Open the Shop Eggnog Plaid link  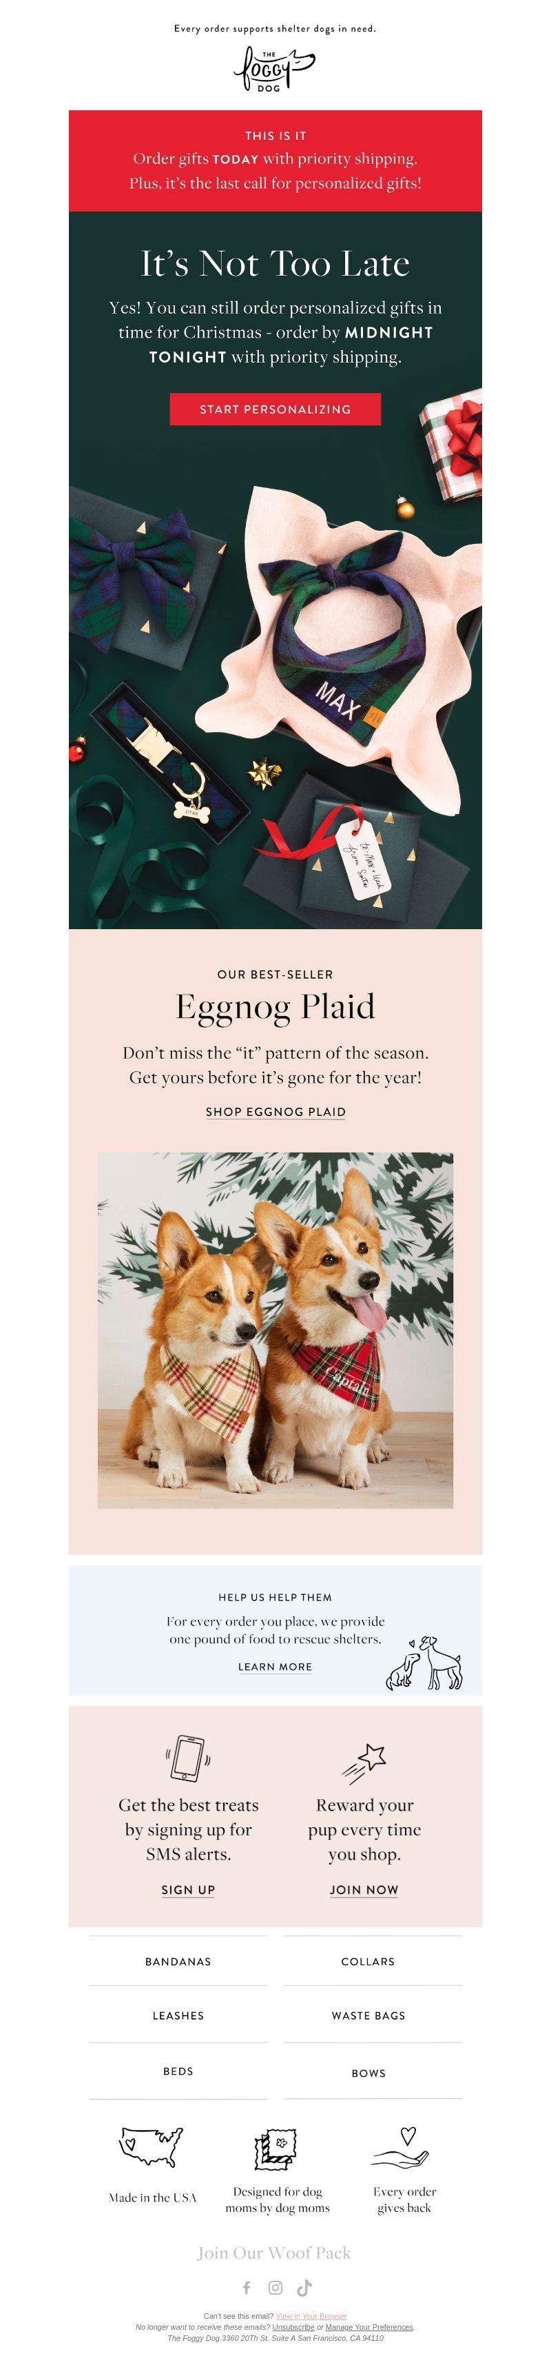coord(275,1111)
